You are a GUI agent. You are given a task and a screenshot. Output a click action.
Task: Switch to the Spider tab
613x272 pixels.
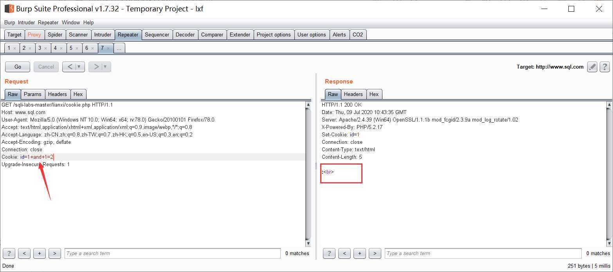coord(55,34)
